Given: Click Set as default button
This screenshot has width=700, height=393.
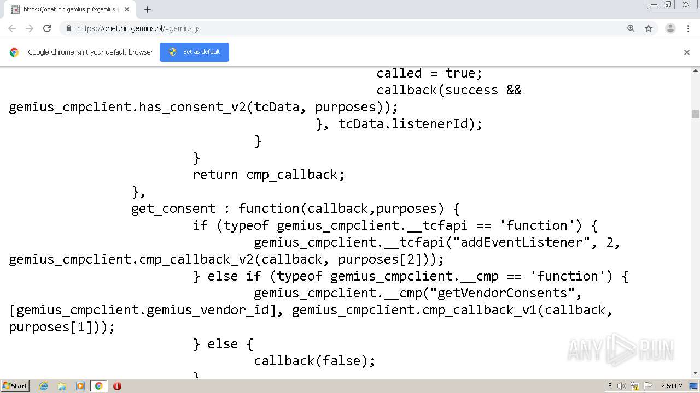Looking at the screenshot, I should [x=194, y=52].
